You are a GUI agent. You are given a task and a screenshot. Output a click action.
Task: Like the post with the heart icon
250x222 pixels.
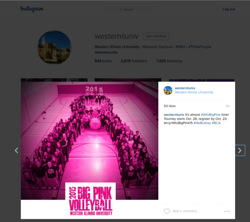pyautogui.click(x=167, y=211)
